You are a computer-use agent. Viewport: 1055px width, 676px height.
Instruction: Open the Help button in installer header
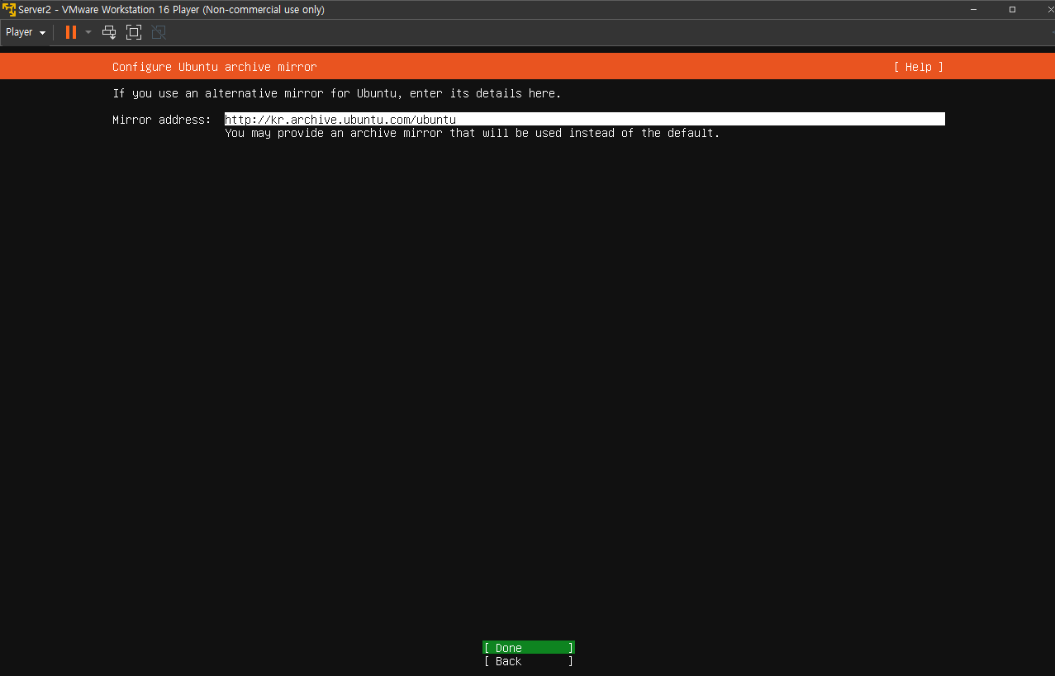[918, 67]
